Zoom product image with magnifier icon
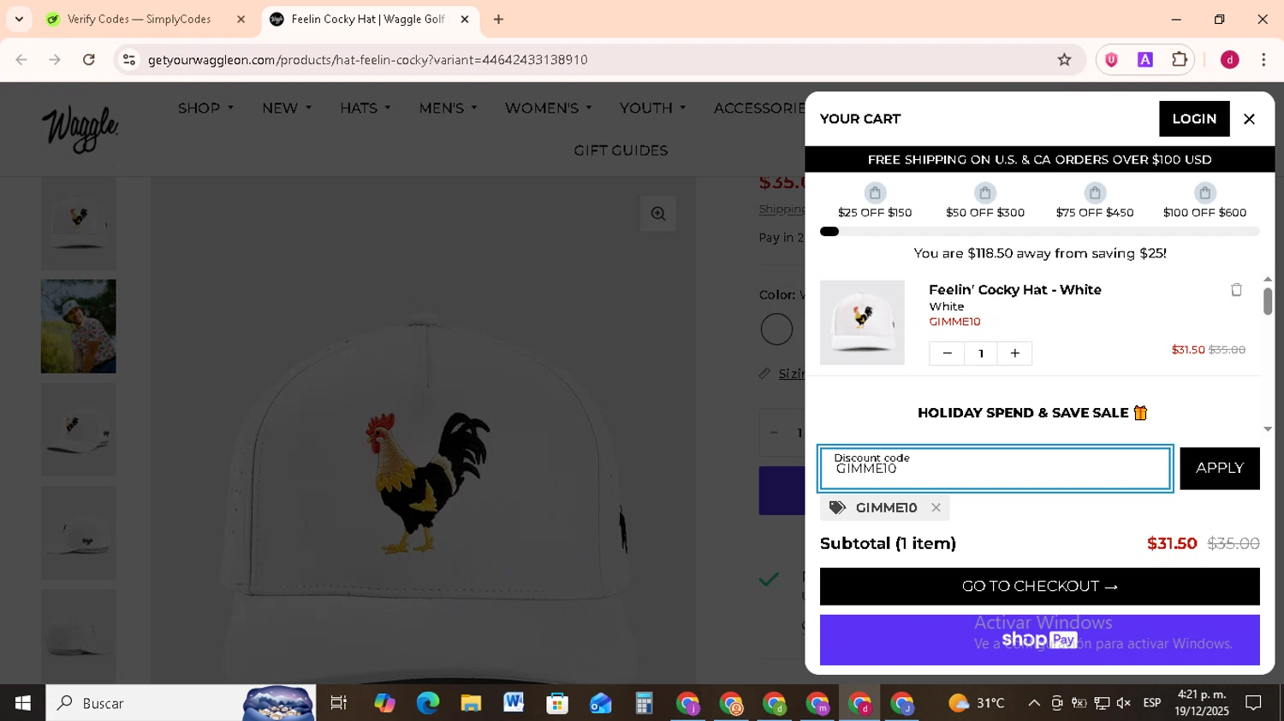This screenshot has width=1284, height=721. [x=658, y=214]
